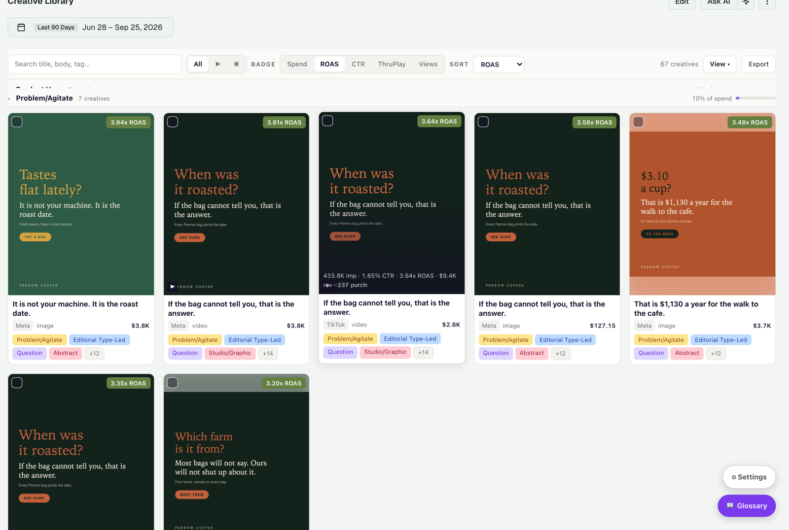The image size is (789, 530).
Task: Filter by image creatives square icon
Action: click(x=237, y=64)
